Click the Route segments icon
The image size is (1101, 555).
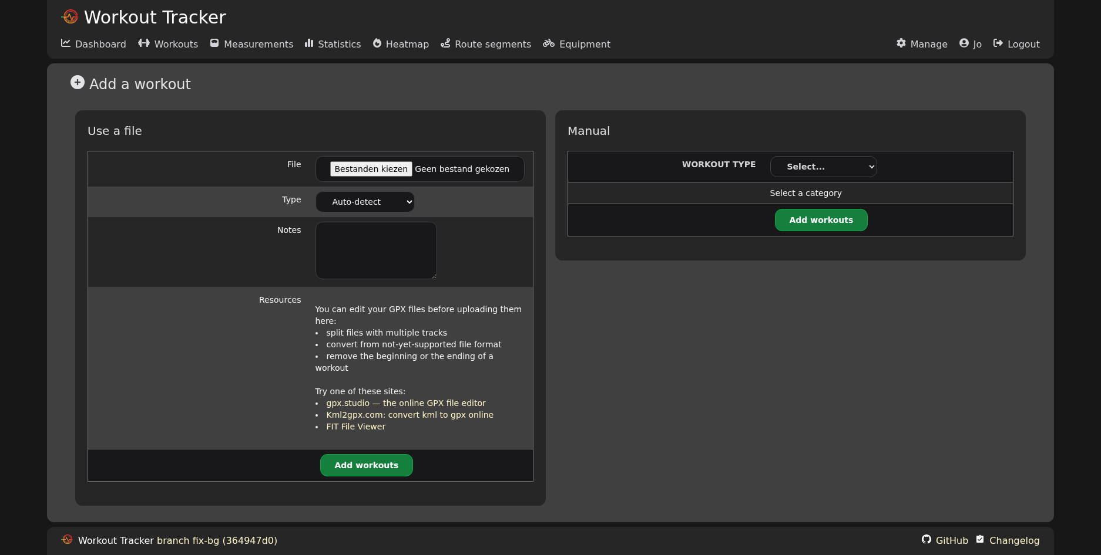[x=445, y=43]
